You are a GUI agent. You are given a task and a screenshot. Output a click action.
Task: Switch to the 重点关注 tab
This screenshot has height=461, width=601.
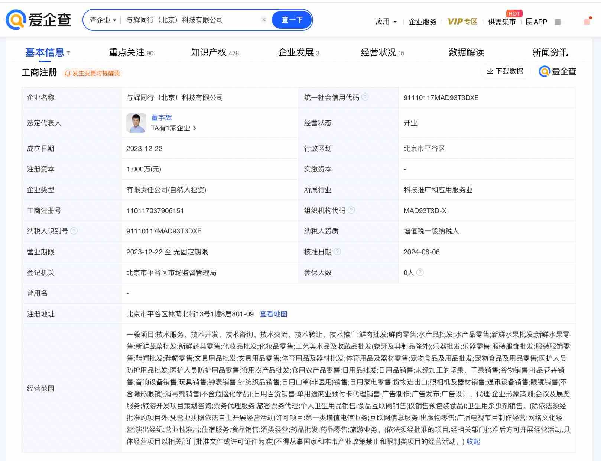click(x=131, y=52)
